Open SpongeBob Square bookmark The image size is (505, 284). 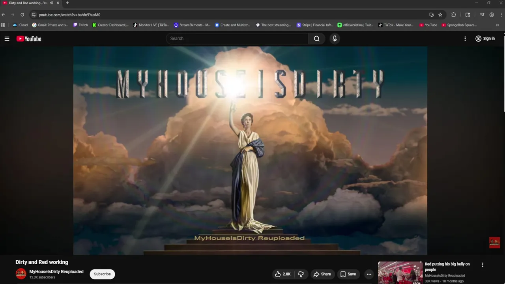(x=460, y=25)
